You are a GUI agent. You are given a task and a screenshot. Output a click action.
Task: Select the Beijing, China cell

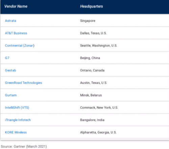click(x=90, y=58)
